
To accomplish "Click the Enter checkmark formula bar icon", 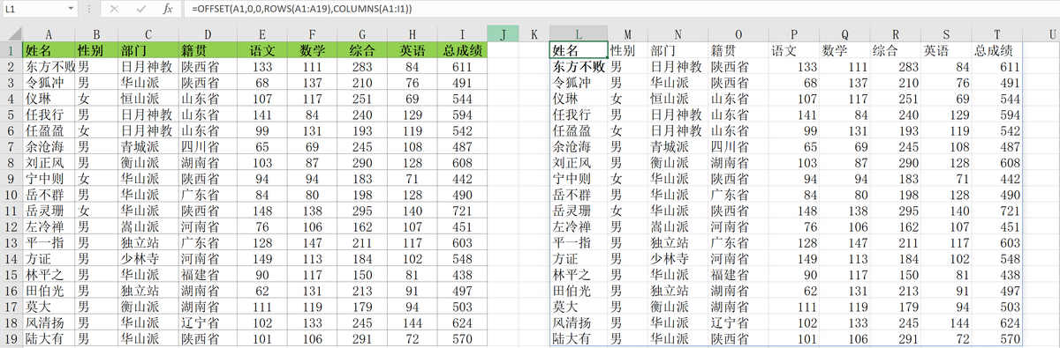I will (x=140, y=8).
